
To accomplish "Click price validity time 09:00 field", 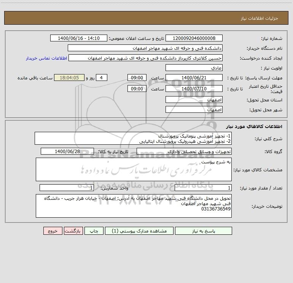I will [x=137, y=89].
